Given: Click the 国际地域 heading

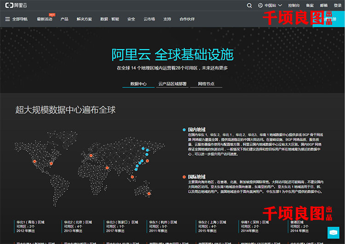Looking at the screenshot, I should (197, 177).
